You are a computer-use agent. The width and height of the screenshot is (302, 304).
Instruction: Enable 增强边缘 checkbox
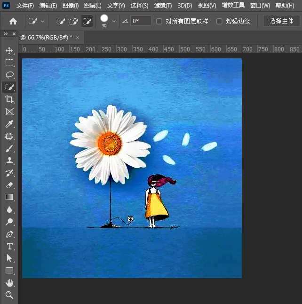pos(219,21)
